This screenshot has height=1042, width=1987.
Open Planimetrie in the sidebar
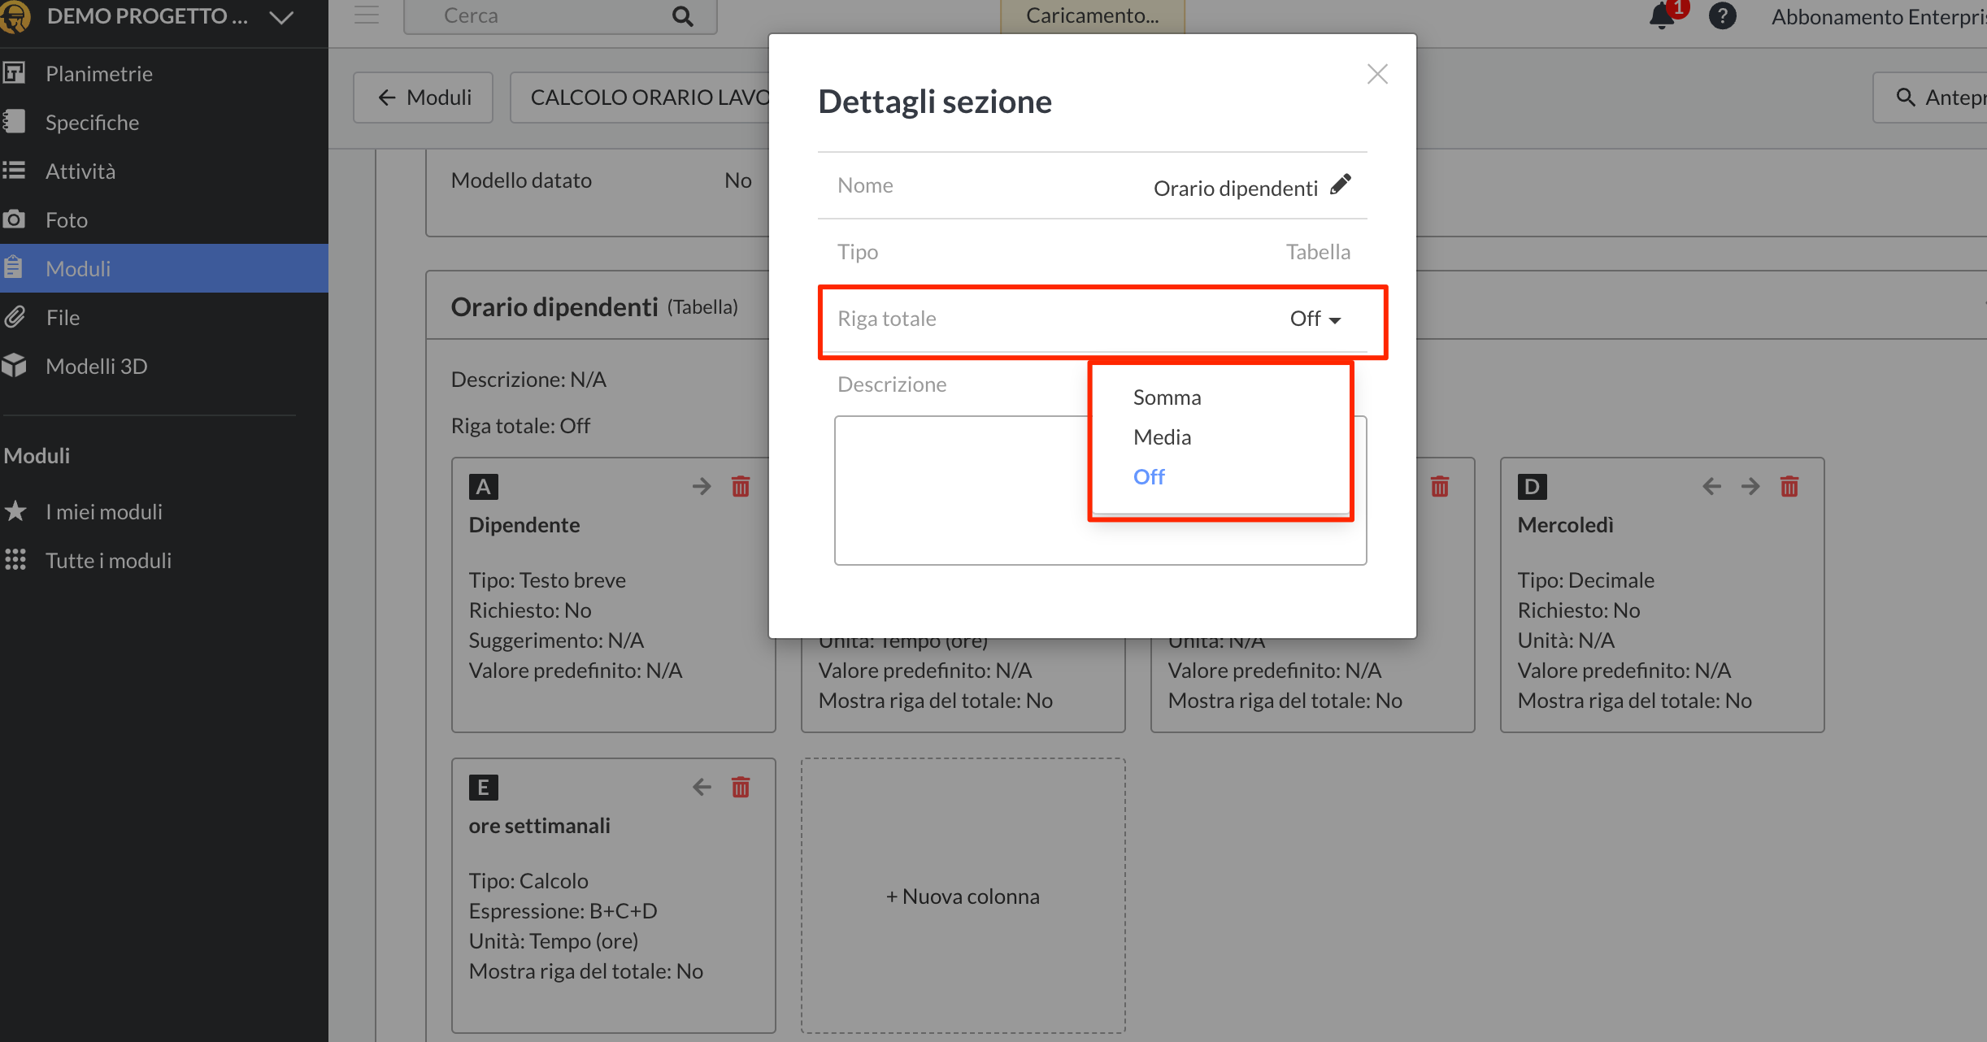98,74
